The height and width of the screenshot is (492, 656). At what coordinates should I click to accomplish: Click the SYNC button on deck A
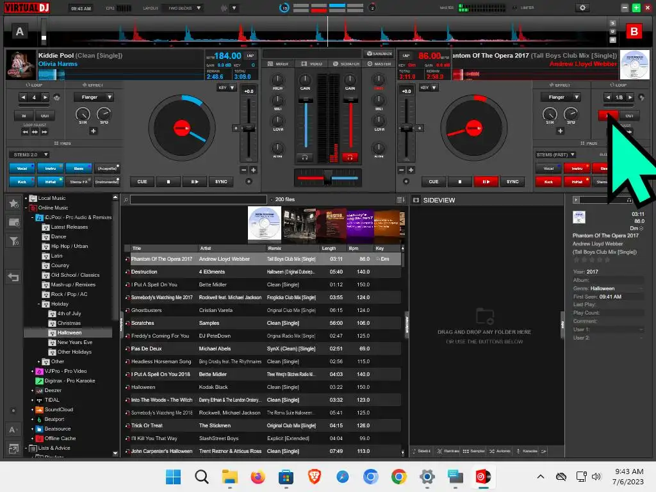click(x=221, y=181)
